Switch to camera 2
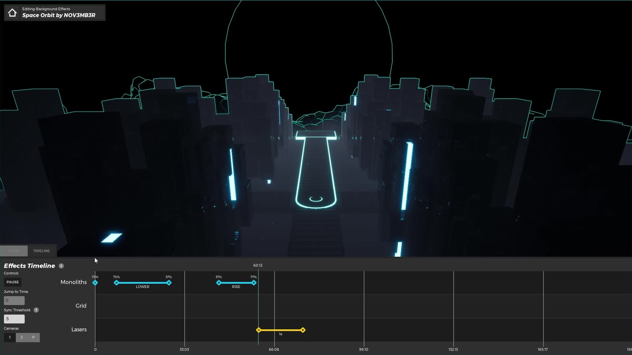 22,338
